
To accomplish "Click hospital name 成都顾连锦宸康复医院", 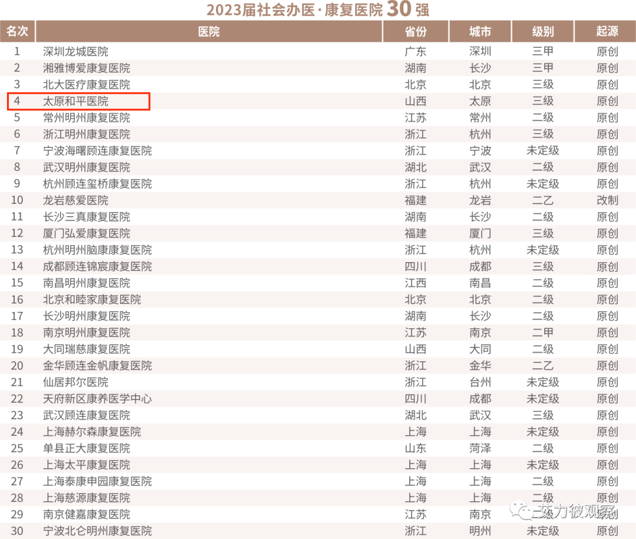I will click(97, 266).
